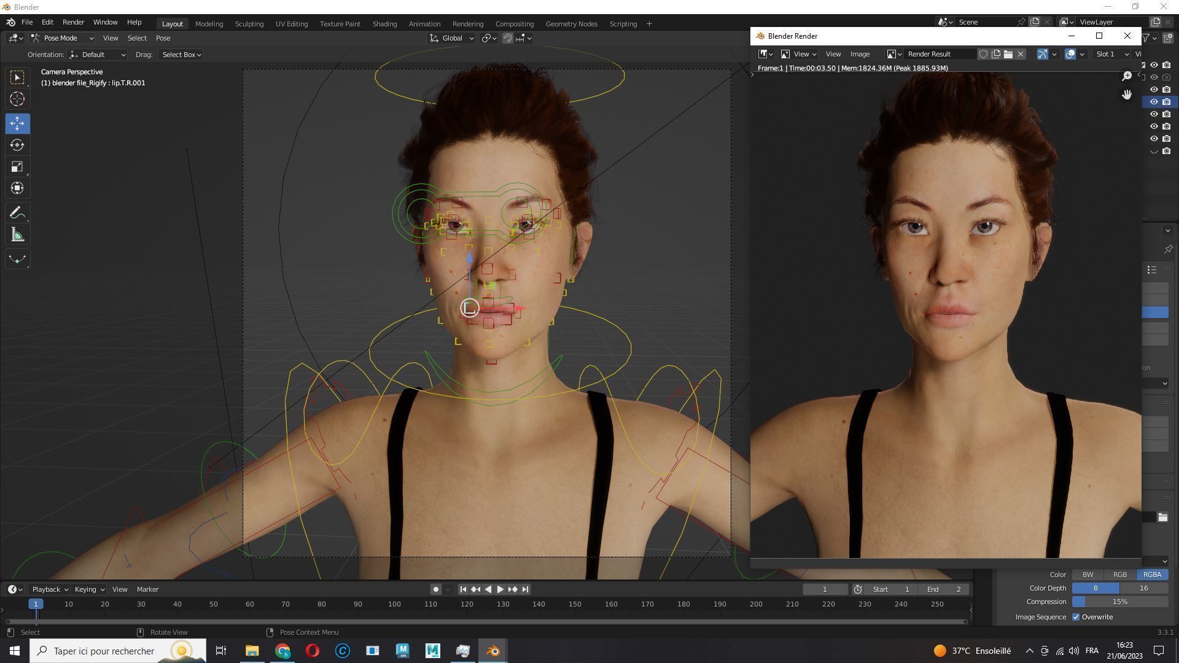Activate the Cursor tool in the toolbar

(17, 98)
